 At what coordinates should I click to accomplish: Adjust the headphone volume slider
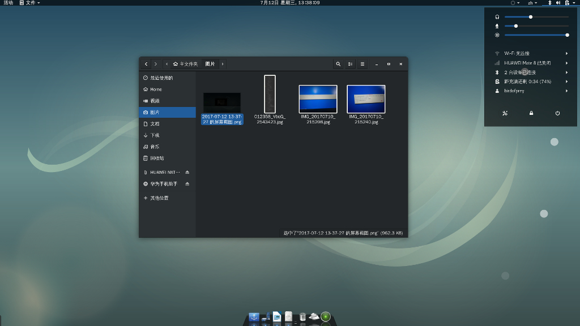pyautogui.click(x=536, y=17)
